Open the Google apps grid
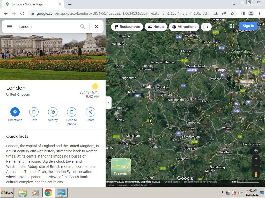 [232, 26]
